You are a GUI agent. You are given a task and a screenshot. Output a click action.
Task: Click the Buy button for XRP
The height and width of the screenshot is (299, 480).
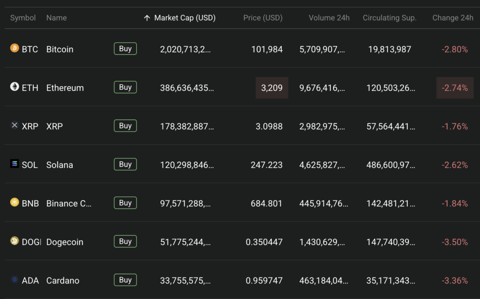[125, 126]
